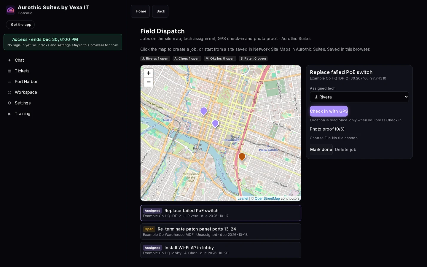Go to Home

(141, 11)
